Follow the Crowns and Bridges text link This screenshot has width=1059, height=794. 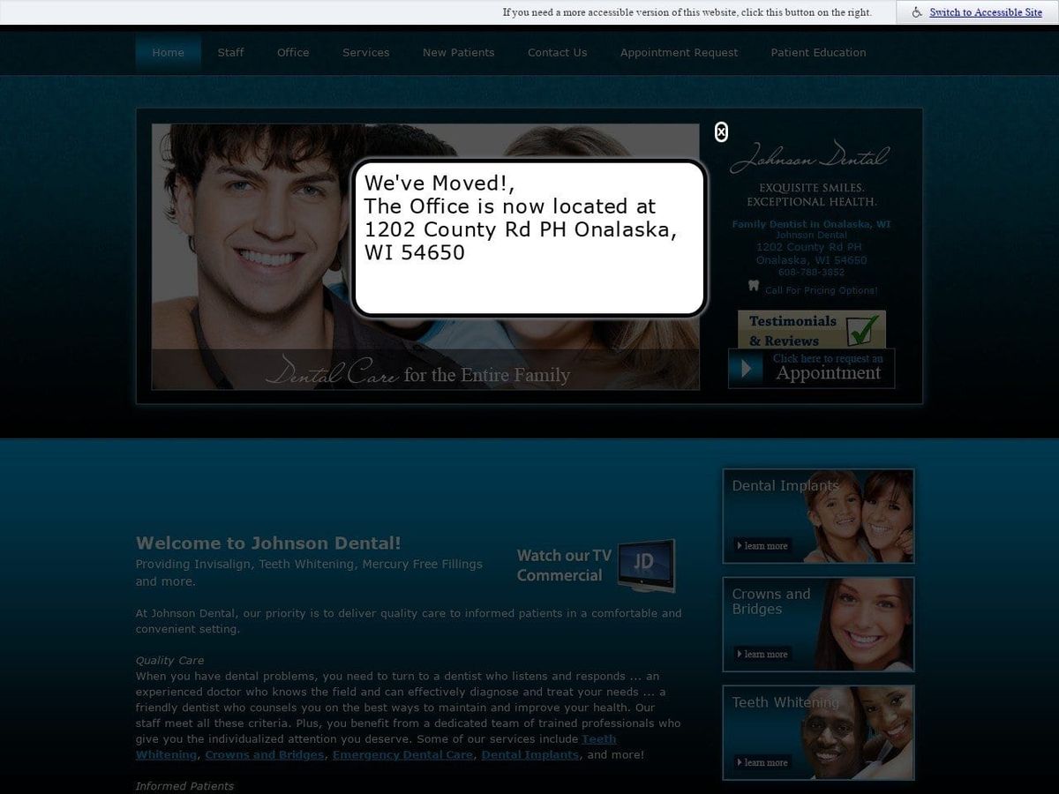pos(264,755)
